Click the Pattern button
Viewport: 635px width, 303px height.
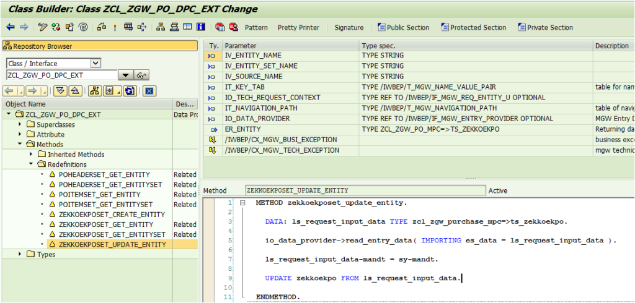(256, 27)
